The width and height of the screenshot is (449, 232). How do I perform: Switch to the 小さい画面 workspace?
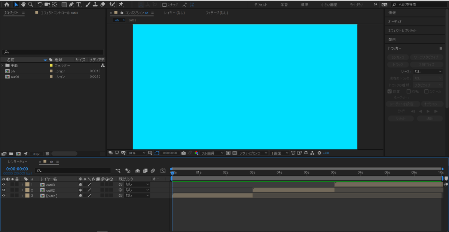click(329, 5)
